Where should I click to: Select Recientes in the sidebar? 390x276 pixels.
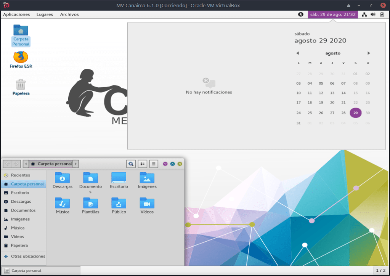(x=20, y=175)
